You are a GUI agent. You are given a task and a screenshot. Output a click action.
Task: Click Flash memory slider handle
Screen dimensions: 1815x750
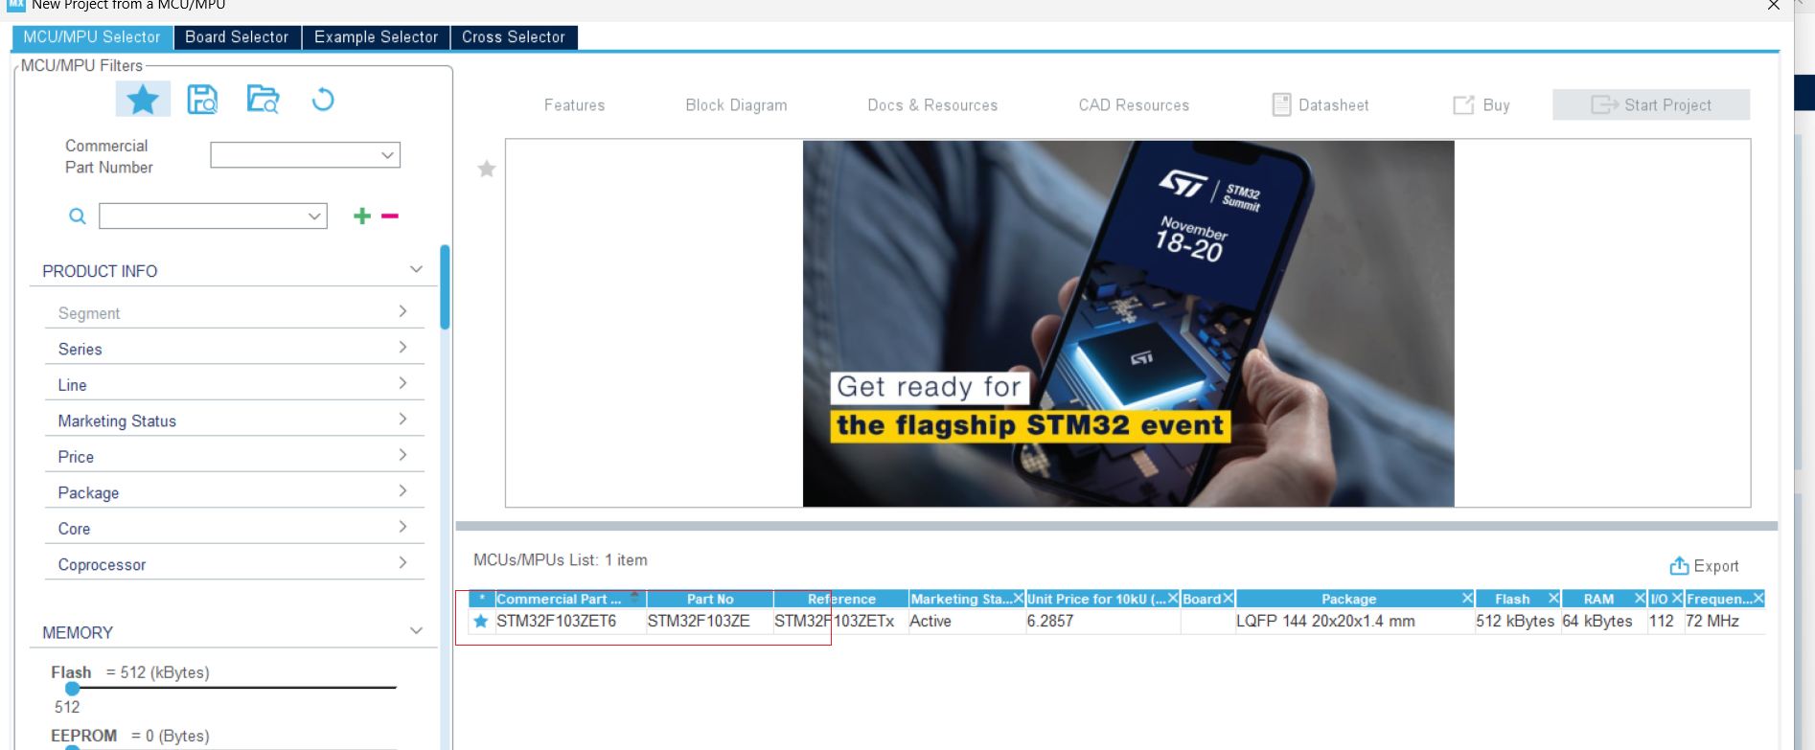[73, 688]
